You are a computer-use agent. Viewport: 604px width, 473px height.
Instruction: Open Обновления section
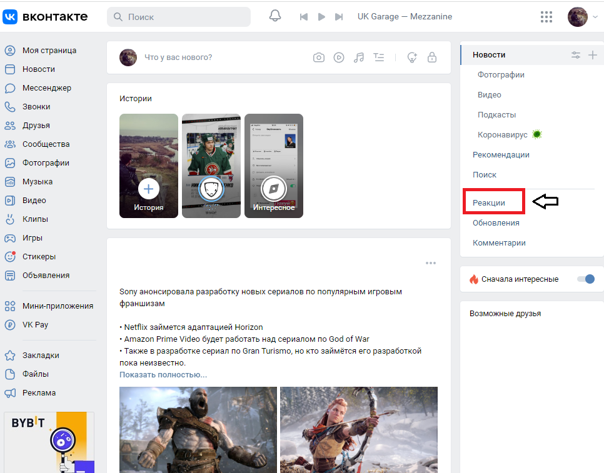[x=496, y=223]
